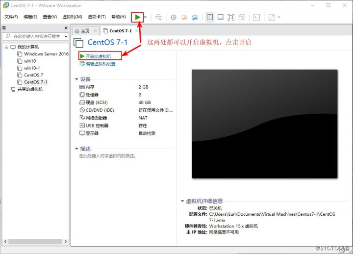Click the 处理器 device row
The height and width of the screenshot is (254, 353).
click(126, 95)
